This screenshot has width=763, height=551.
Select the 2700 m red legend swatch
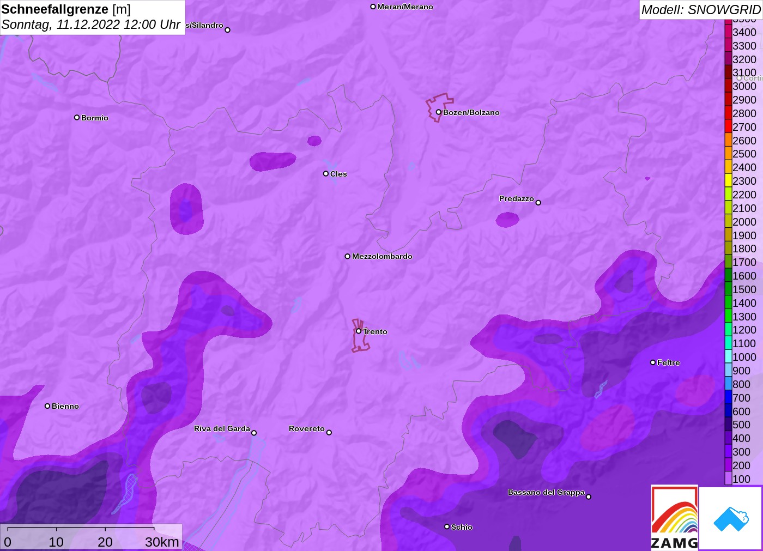coord(728,127)
